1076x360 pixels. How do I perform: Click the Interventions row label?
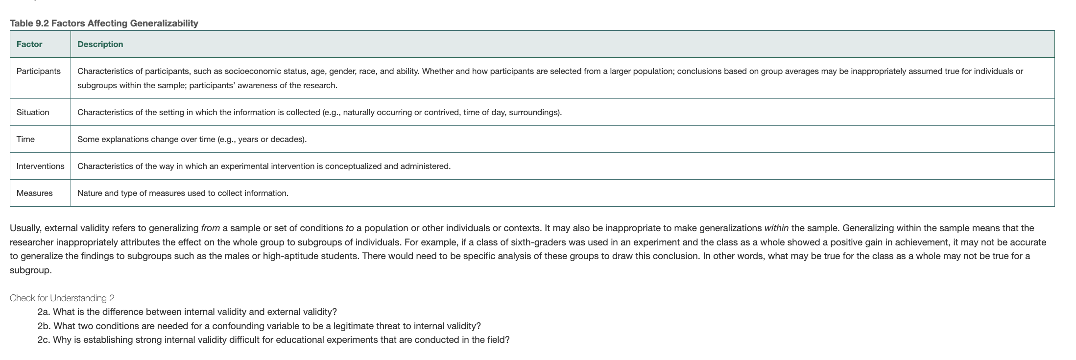tap(40, 166)
